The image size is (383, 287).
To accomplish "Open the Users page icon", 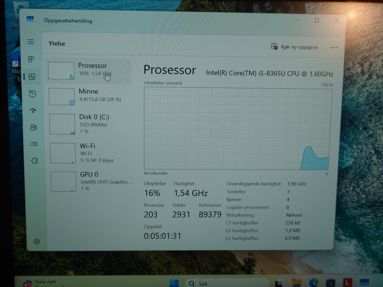I will click(x=33, y=127).
